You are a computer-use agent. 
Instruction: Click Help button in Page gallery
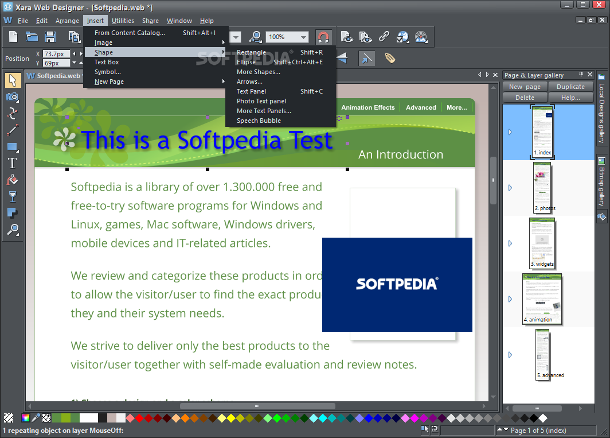[x=570, y=98]
